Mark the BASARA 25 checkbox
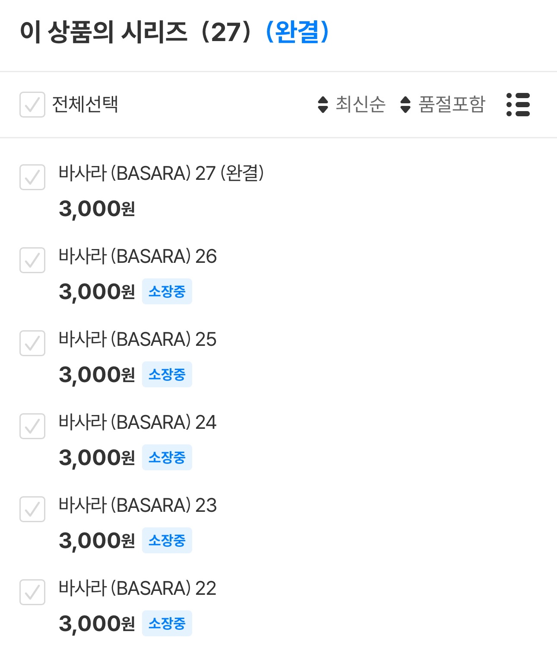Viewport: 557px width, 651px height. [32, 343]
